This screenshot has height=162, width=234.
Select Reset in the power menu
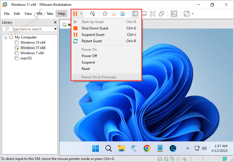click(106, 69)
